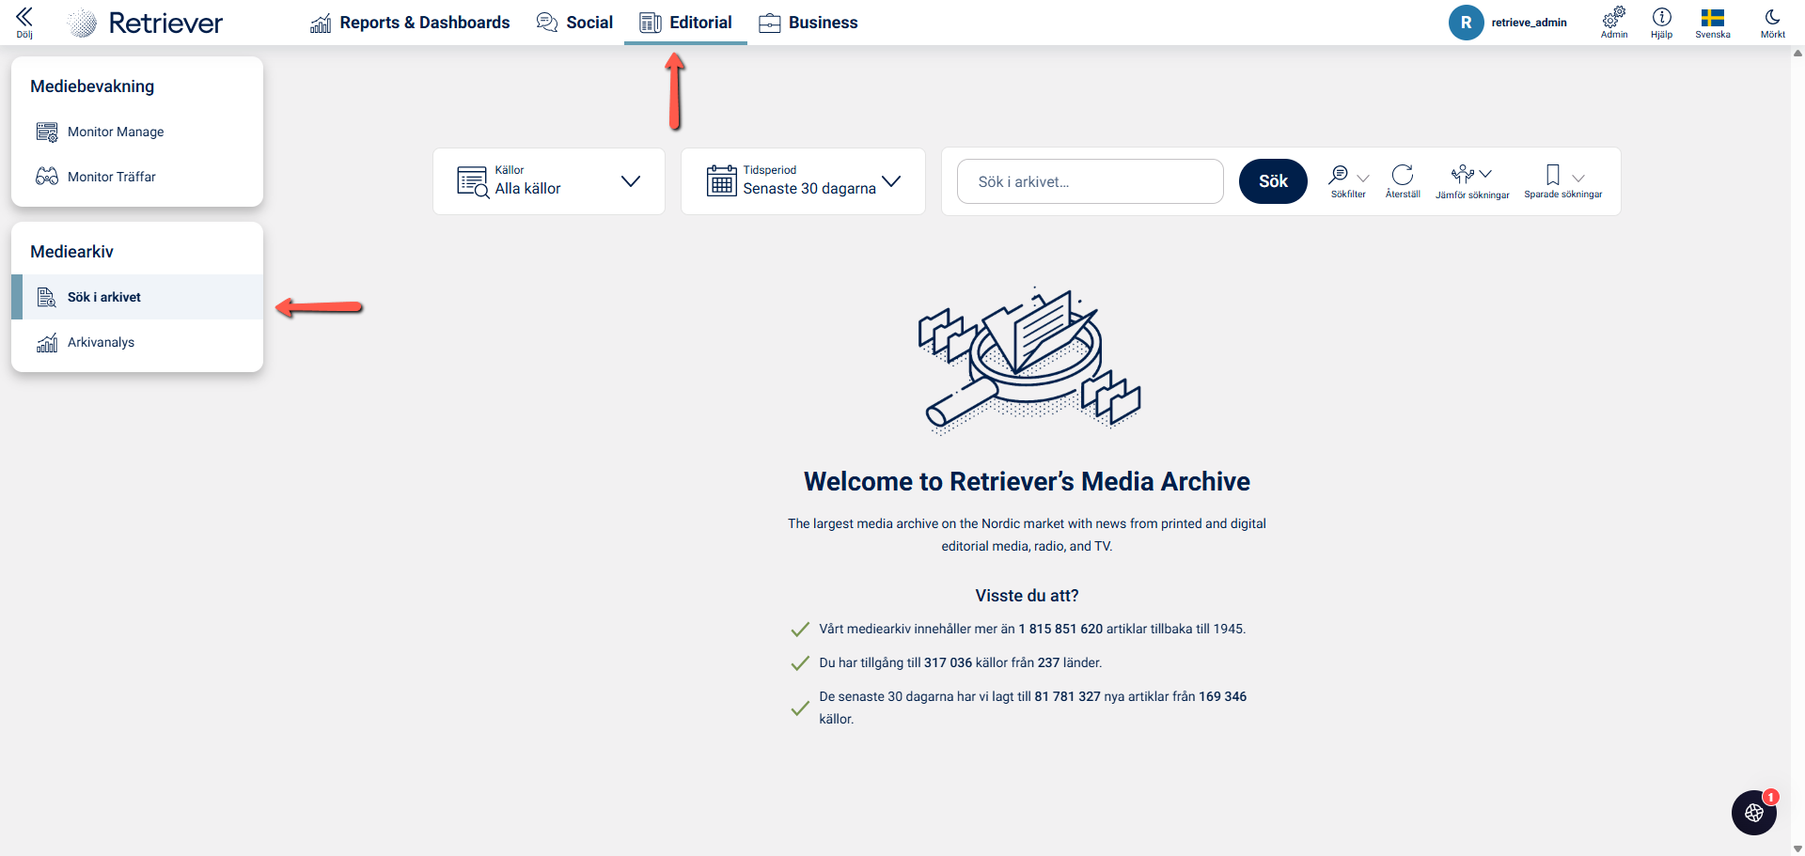1805x856 pixels.
Task: Toggle Mörkt dark mode
Action: pyautogui.click(x=1773, y=23)
